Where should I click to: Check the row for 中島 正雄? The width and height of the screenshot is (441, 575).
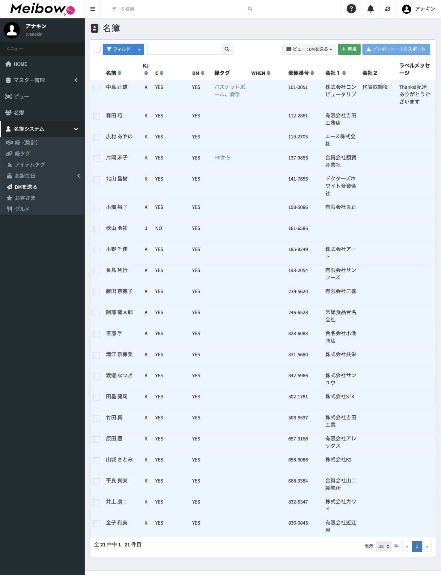[97, 88]
